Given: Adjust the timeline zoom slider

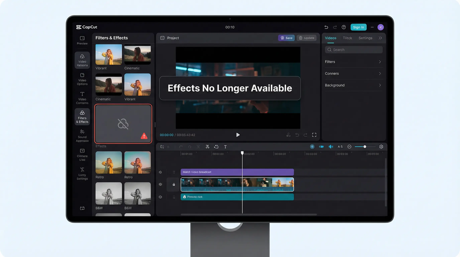Looking at the screenshot, I should pyautogui.click(x=365, y=146).
